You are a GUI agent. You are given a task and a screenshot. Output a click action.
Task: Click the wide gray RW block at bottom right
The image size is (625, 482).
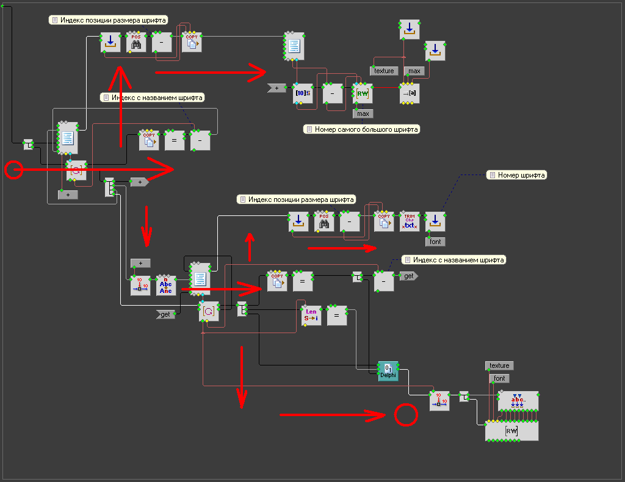pos(511,431)
